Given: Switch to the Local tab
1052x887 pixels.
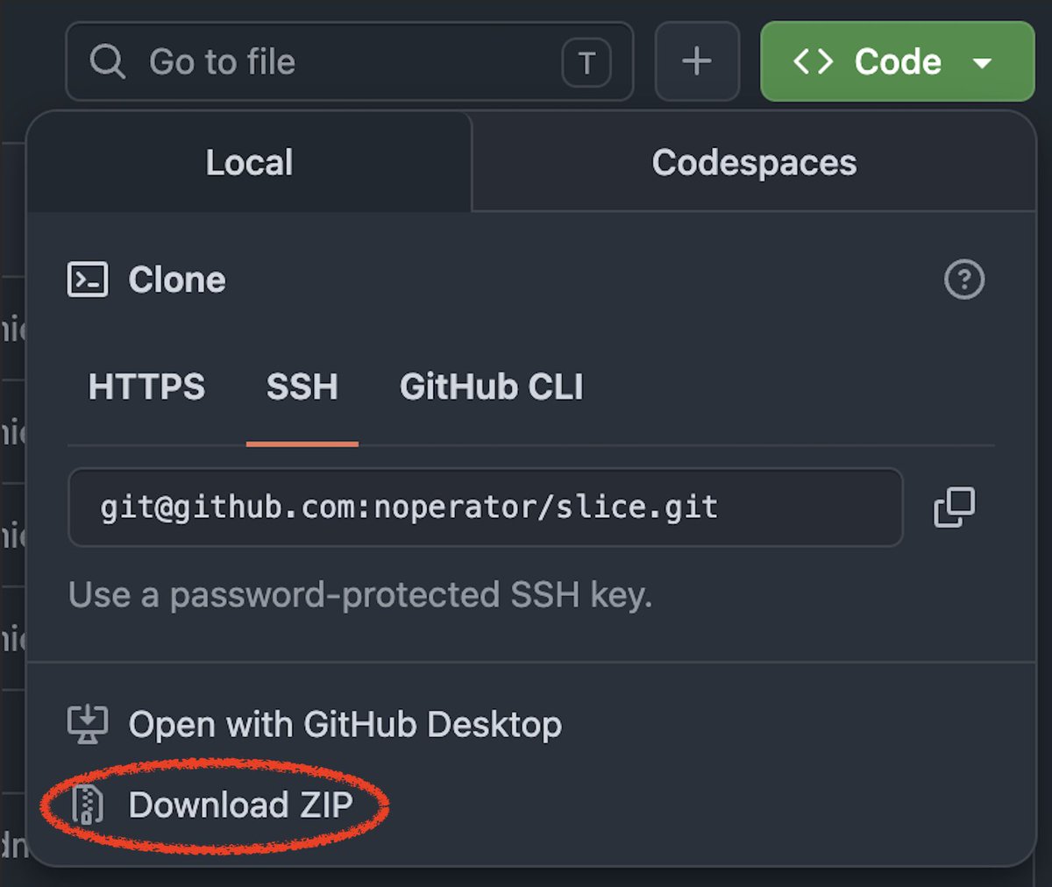Looking at the screenshot, I should pyautogui.click(x=249, y=162).
